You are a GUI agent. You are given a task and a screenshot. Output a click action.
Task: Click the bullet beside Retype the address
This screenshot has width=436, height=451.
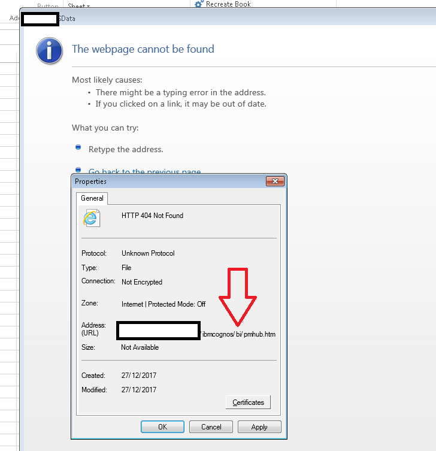coord(78,147)
